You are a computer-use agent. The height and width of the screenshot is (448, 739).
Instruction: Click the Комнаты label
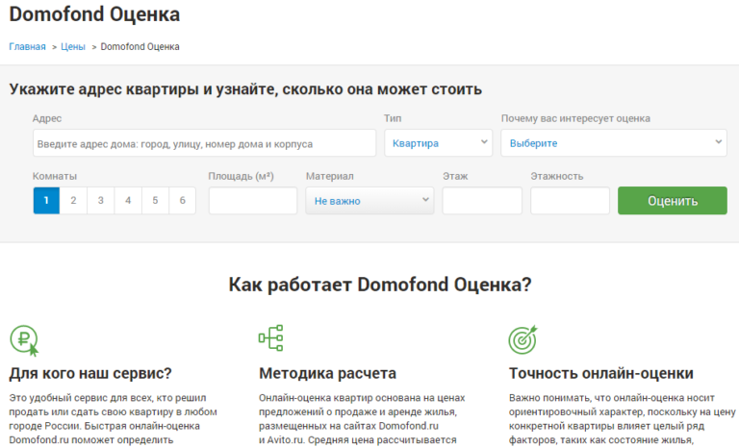(55, 176)
